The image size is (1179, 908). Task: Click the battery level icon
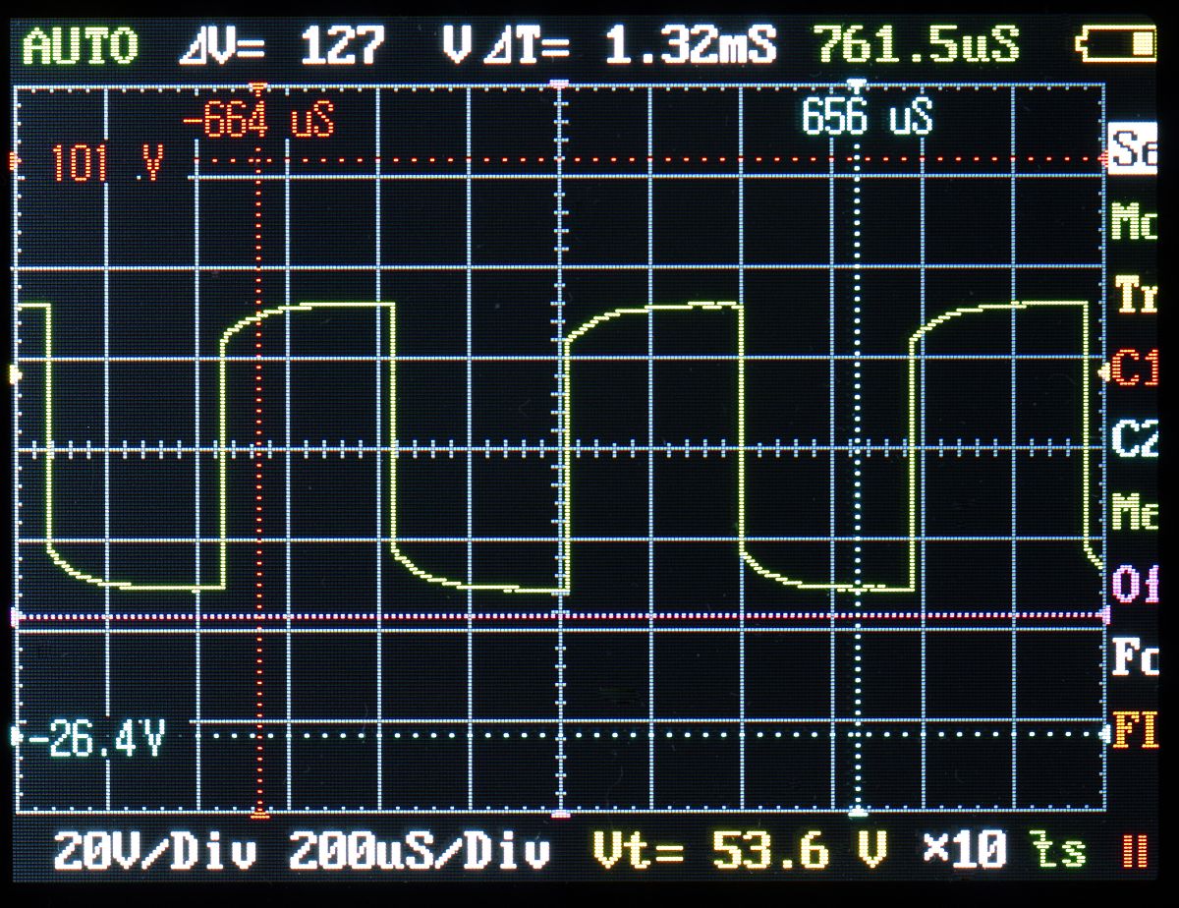tap(1118, 44)
